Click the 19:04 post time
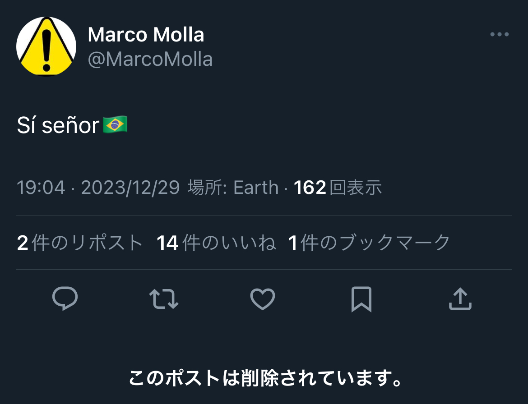Image resolution: width=528 pixels, height=404 pixels. tap(41, 187)
